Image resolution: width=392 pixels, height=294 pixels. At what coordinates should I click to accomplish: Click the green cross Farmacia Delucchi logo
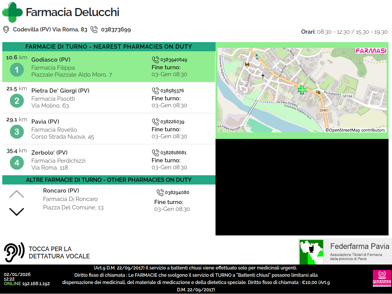click(x=12, y=12)
